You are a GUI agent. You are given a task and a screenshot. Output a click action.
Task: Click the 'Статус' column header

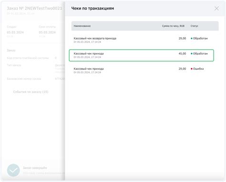(x=195, y=26)
